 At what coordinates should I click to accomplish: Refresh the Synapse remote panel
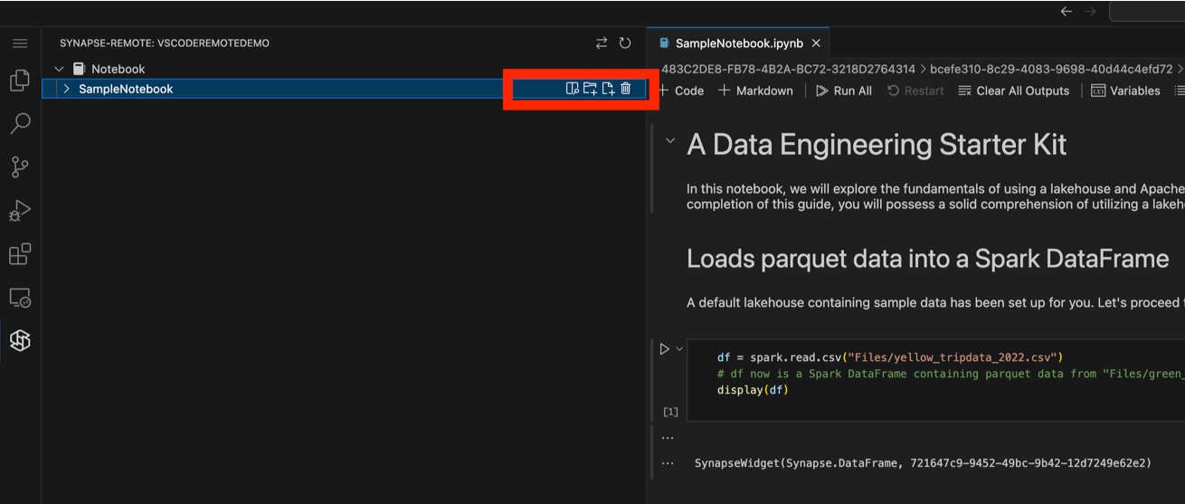[x=625, y=43]
